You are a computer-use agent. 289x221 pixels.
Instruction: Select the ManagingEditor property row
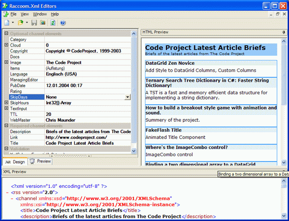(x=70, y=80)
